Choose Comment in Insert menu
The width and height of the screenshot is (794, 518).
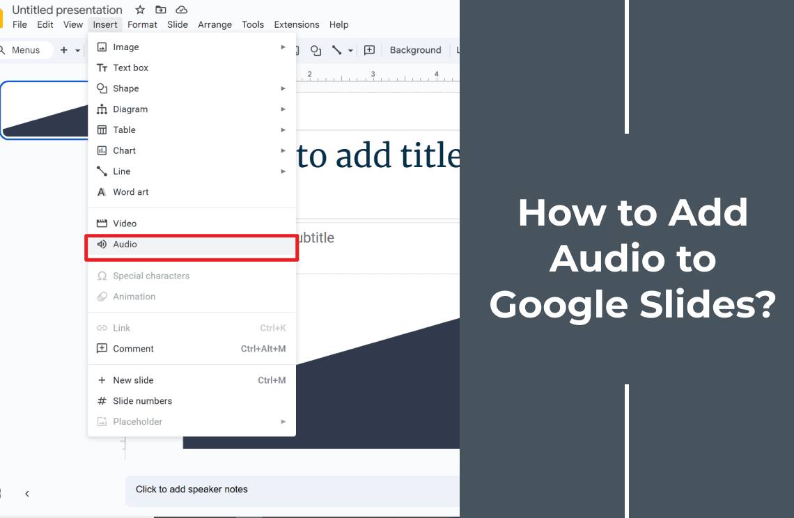coord(192,349)
